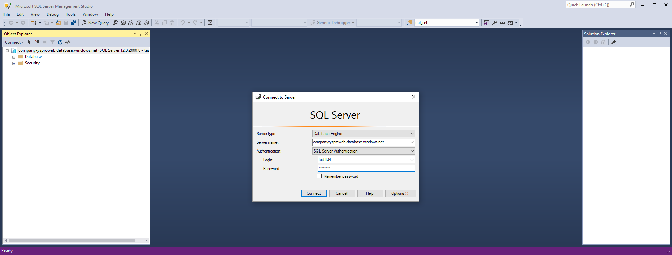Collapse the companyxyzproweb server node

7,51
